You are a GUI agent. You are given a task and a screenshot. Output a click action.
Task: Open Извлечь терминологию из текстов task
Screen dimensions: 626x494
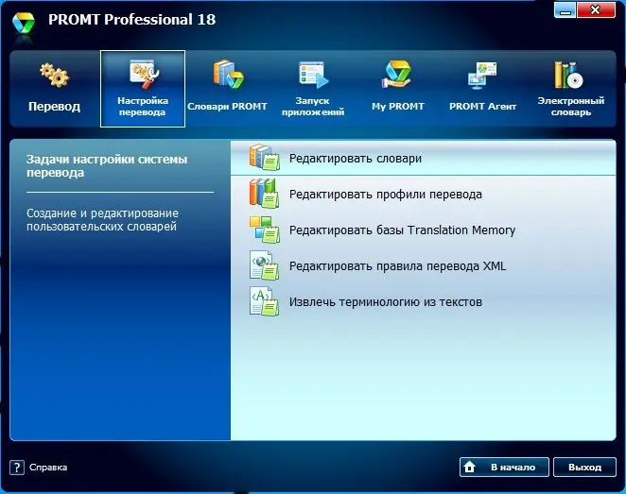(424, 302)
